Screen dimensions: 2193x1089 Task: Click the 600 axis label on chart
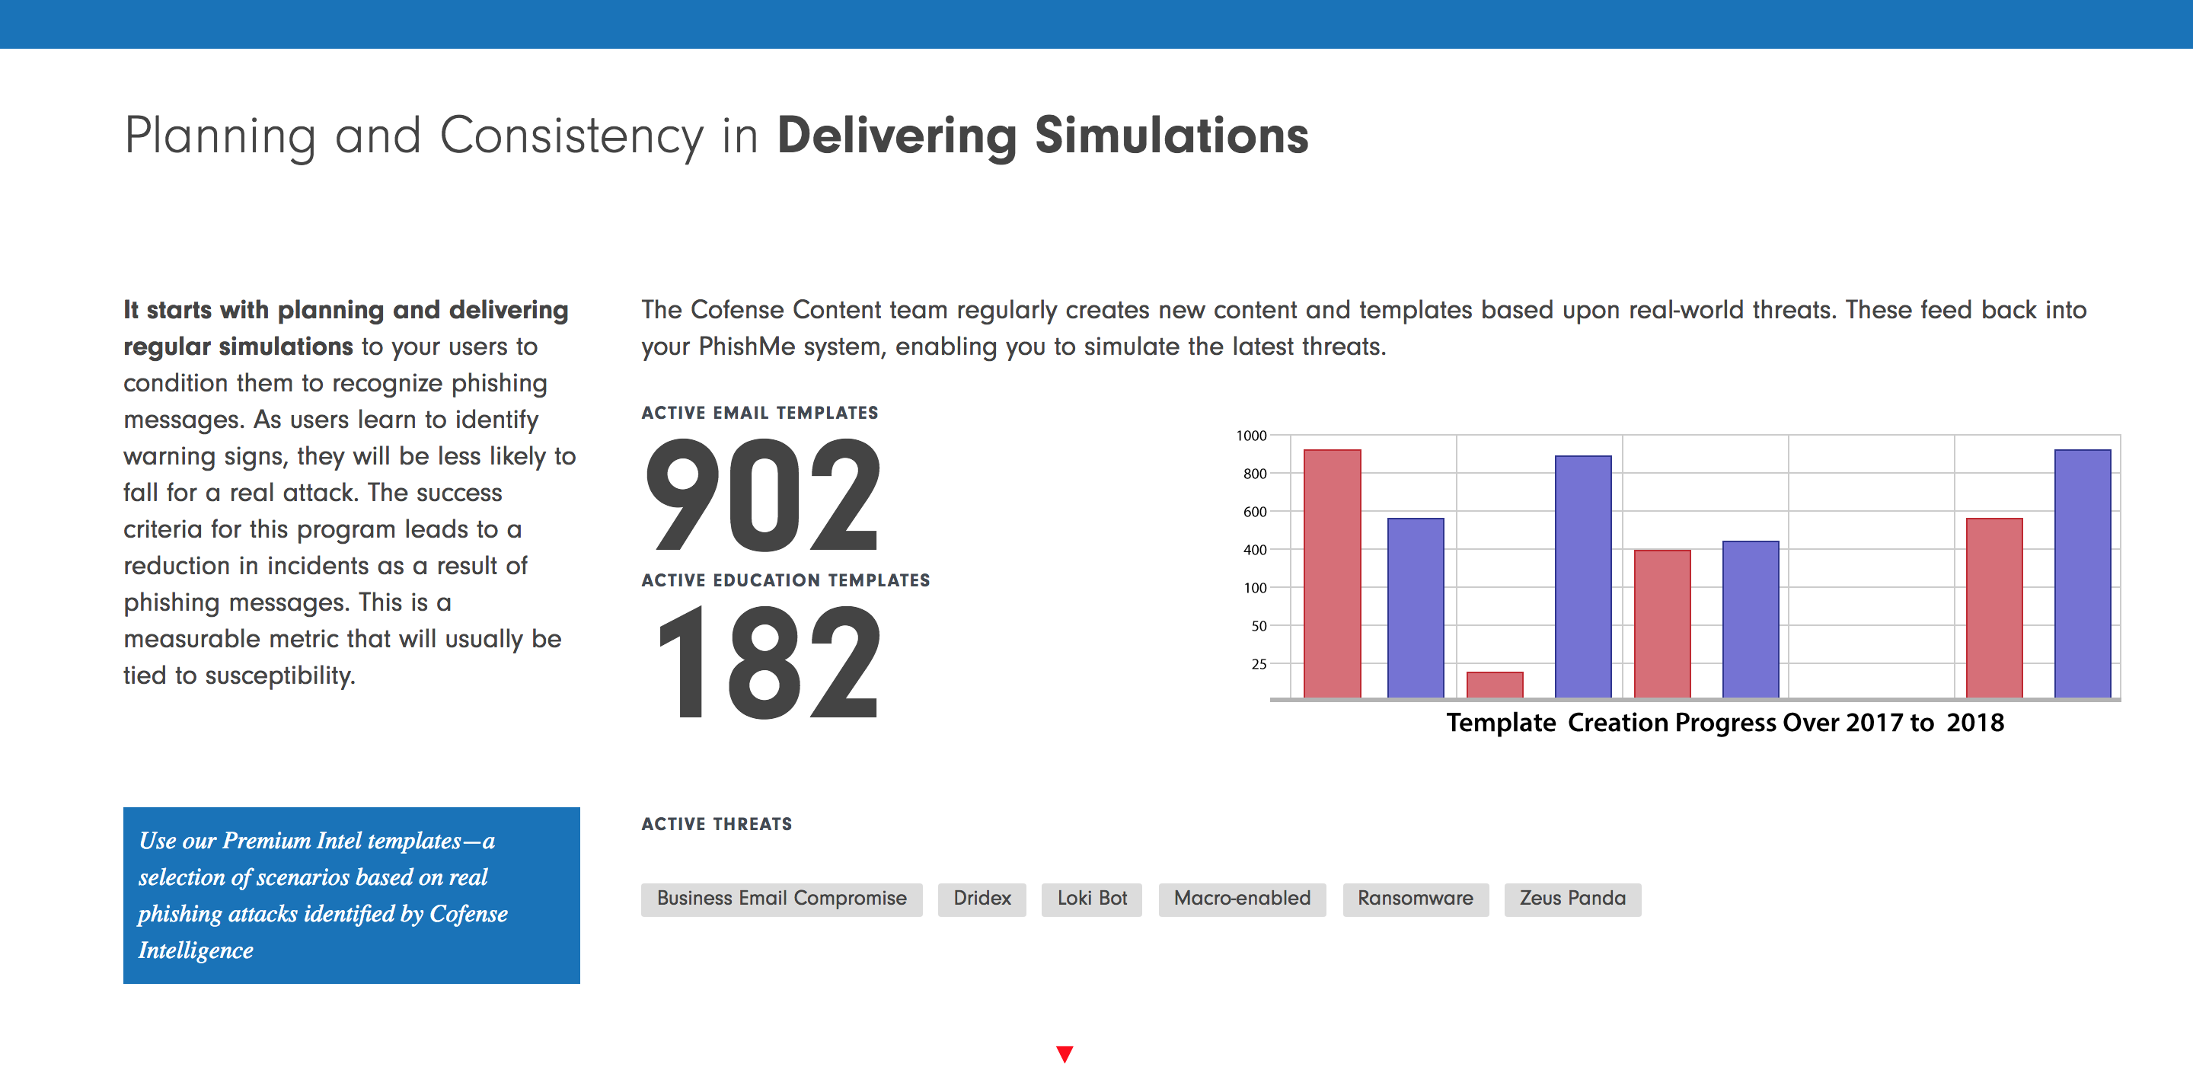[x=1254, y=512]
